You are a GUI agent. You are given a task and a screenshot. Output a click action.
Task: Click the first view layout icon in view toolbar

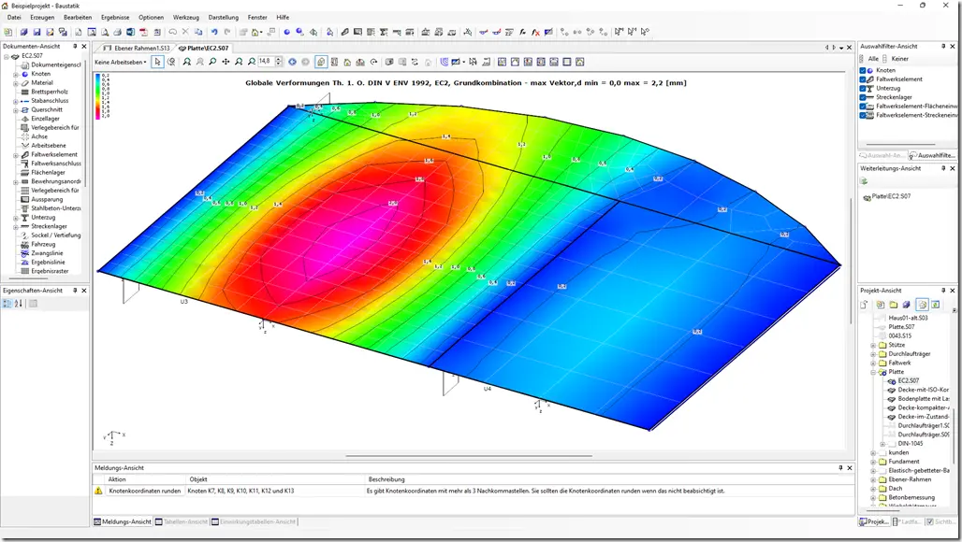click(x=502, y=62)
